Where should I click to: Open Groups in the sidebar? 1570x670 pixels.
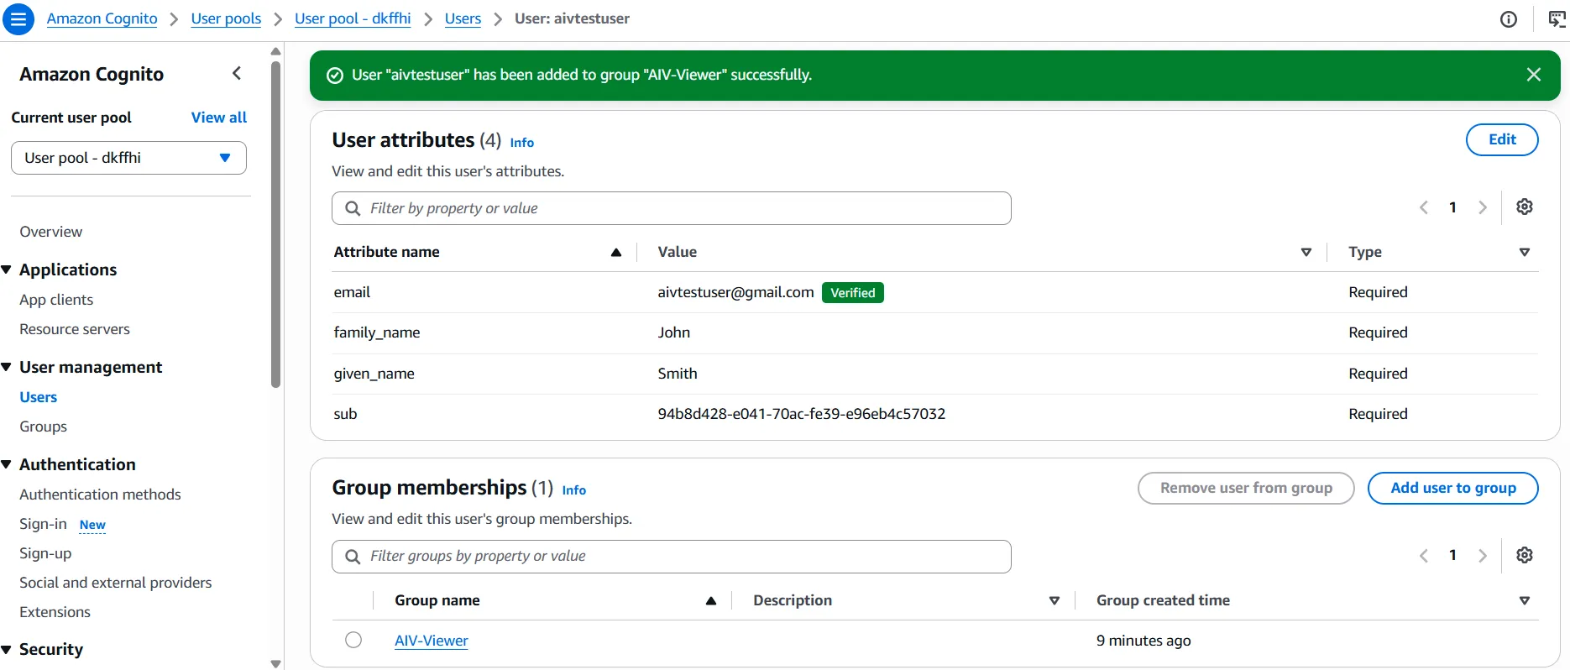click(x=43, y=427)
